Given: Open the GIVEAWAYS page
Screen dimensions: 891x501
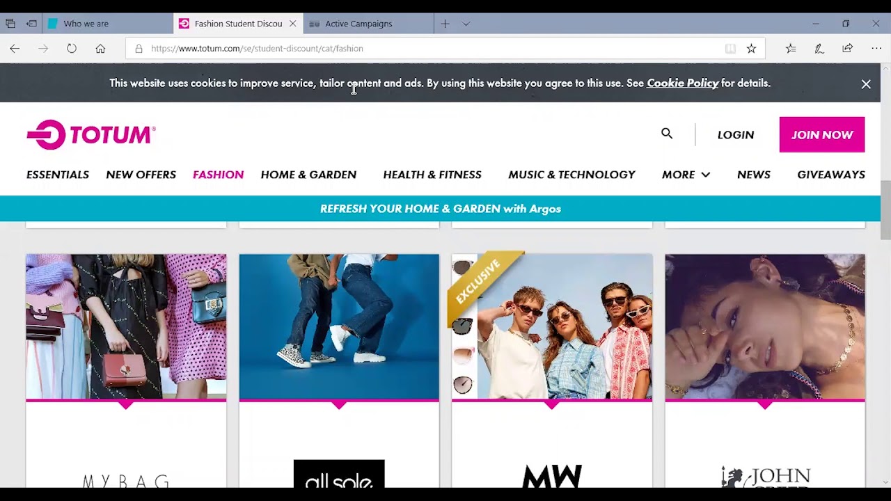Looking at the screenshot, I should (831, 175).
